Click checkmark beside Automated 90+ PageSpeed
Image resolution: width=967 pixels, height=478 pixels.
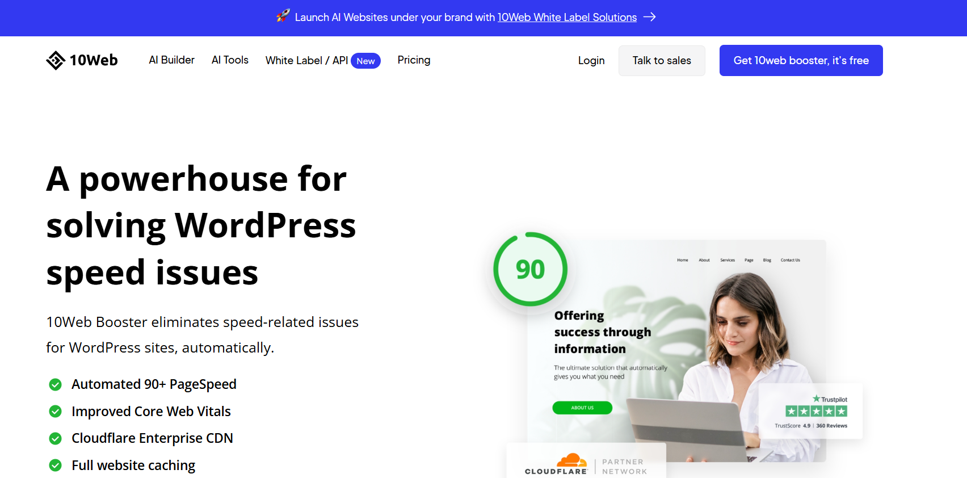(x=56, y=385)
